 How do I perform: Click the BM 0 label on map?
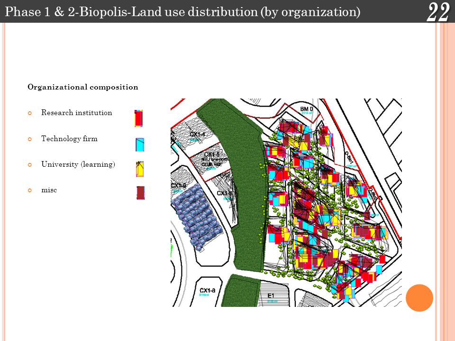click(x=307, y=109)
